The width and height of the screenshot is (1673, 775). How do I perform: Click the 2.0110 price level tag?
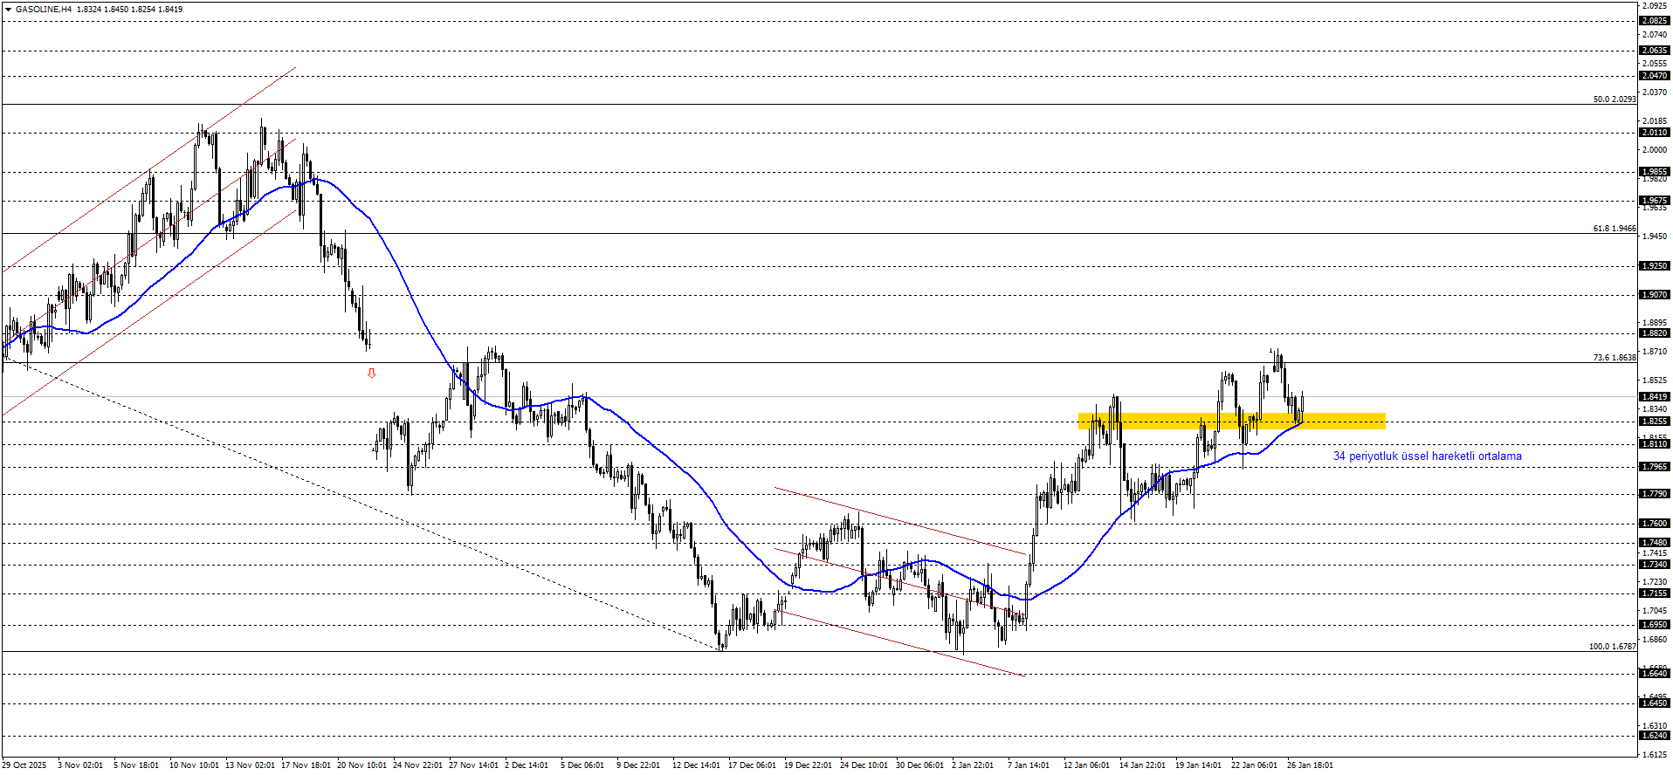1654,133
